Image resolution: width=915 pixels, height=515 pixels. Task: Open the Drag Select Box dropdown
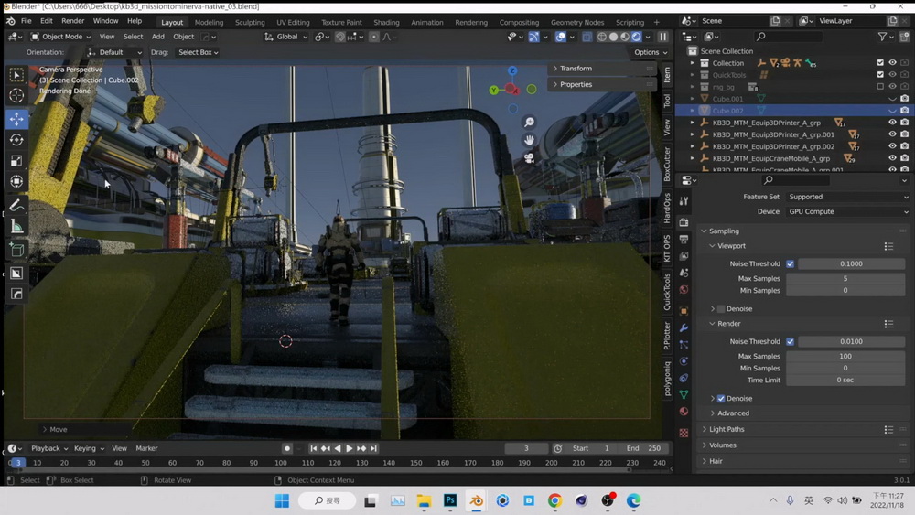point(198,52)
